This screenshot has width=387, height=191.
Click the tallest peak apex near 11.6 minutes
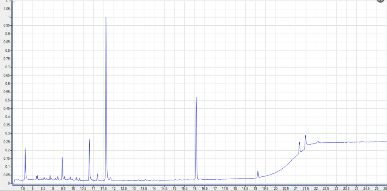pos(106,18)
